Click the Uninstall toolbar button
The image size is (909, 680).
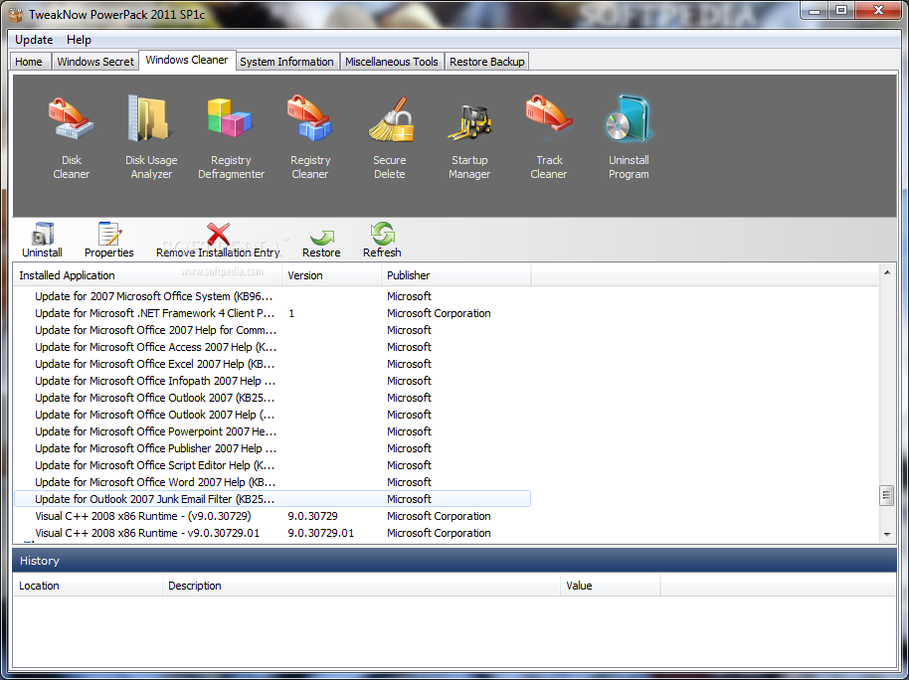[42, 240]
